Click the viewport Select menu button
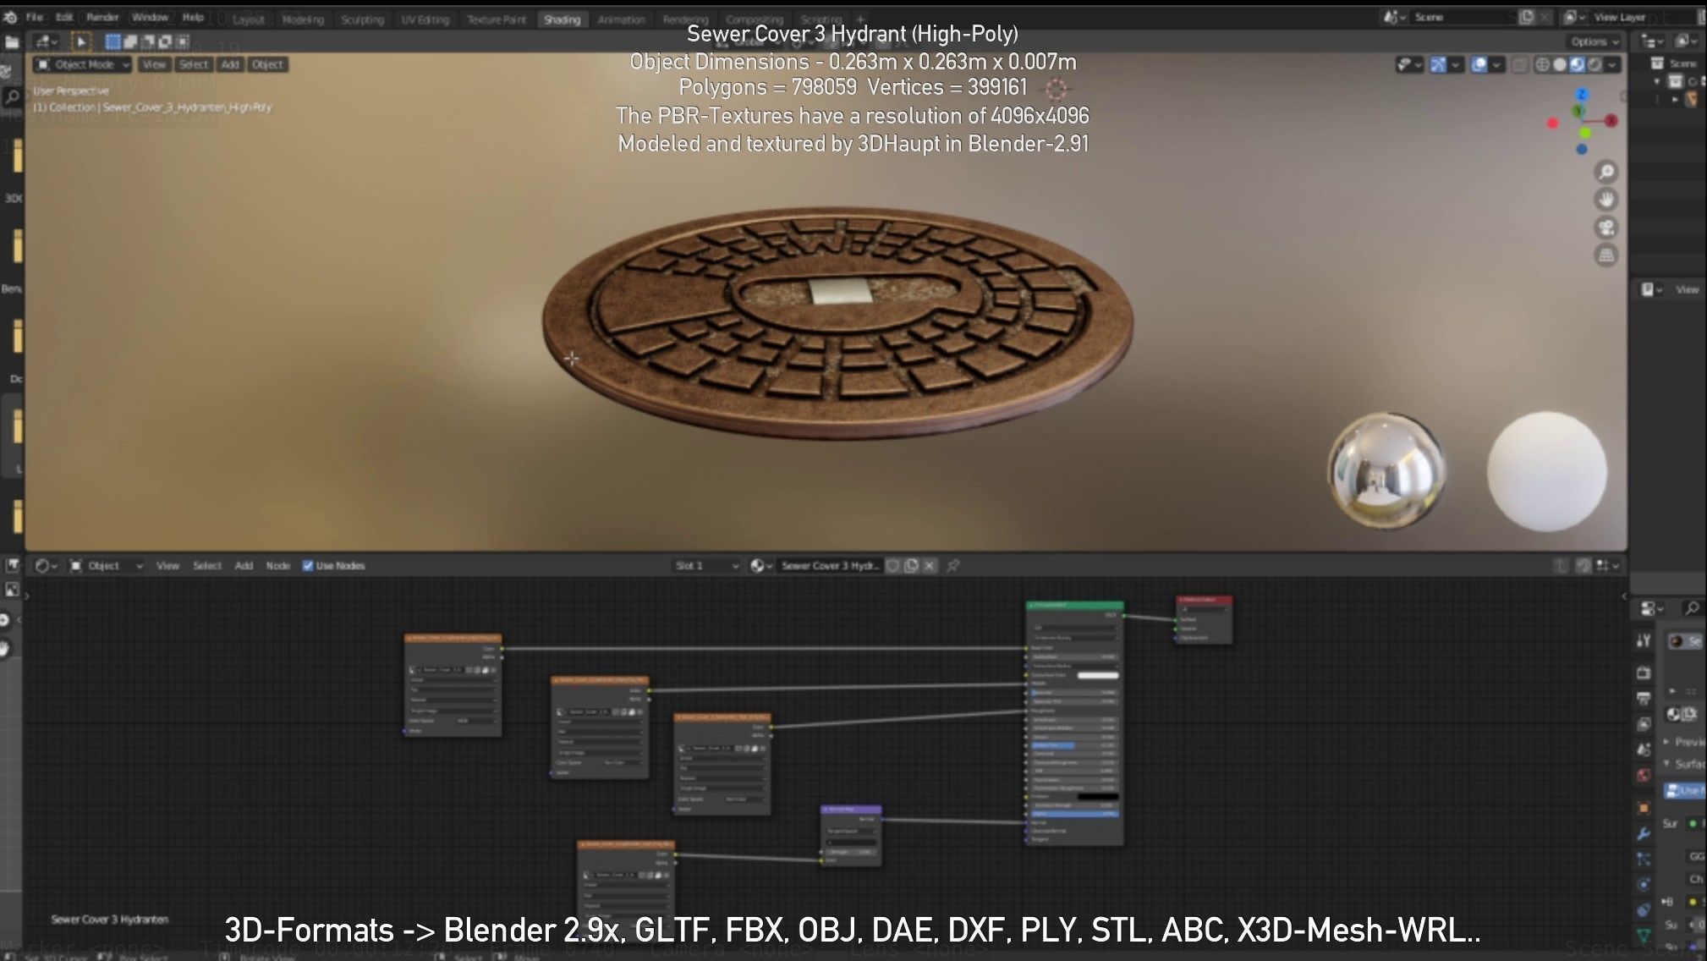 tap(193, 64)
